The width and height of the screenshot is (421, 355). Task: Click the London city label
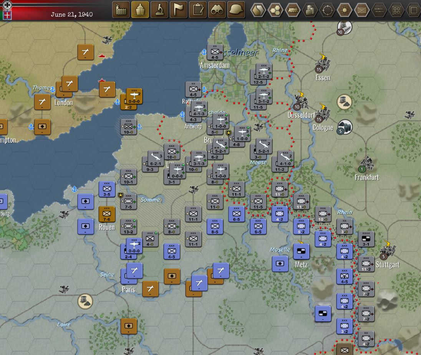click(x=64, y=103)
